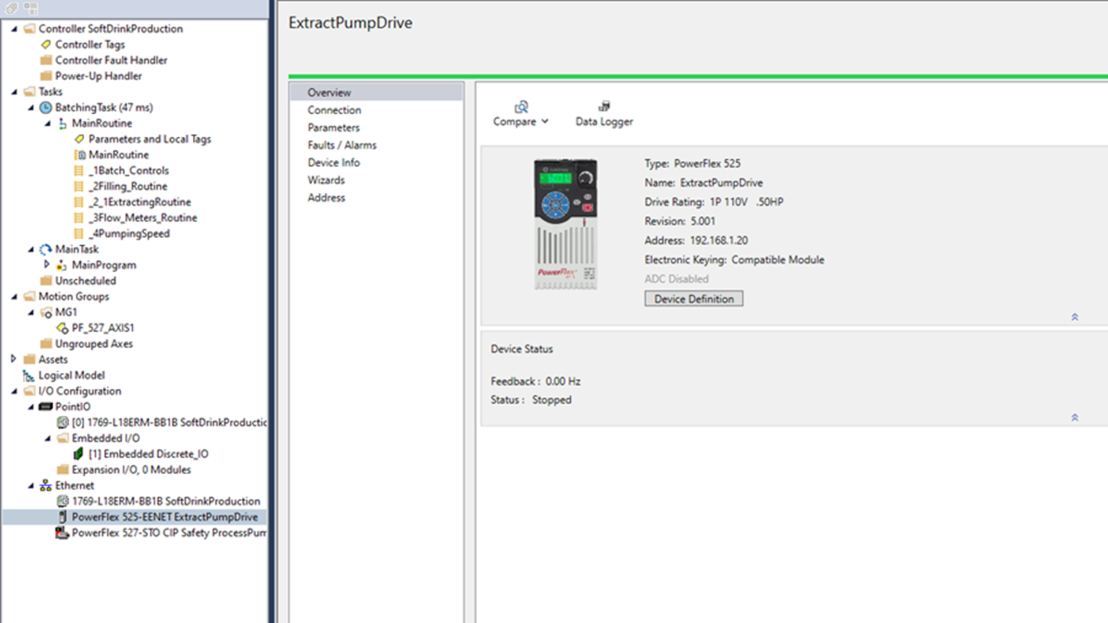Click the Controller Tags tag icon
This screenshot has height=623, width=1108.
46,44
